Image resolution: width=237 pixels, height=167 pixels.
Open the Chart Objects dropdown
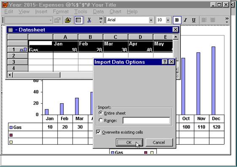[51, 20]
